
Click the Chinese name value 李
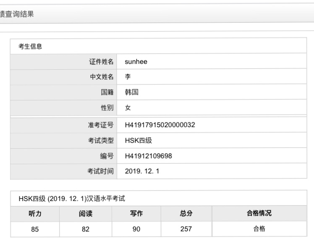tap(128, 77)
